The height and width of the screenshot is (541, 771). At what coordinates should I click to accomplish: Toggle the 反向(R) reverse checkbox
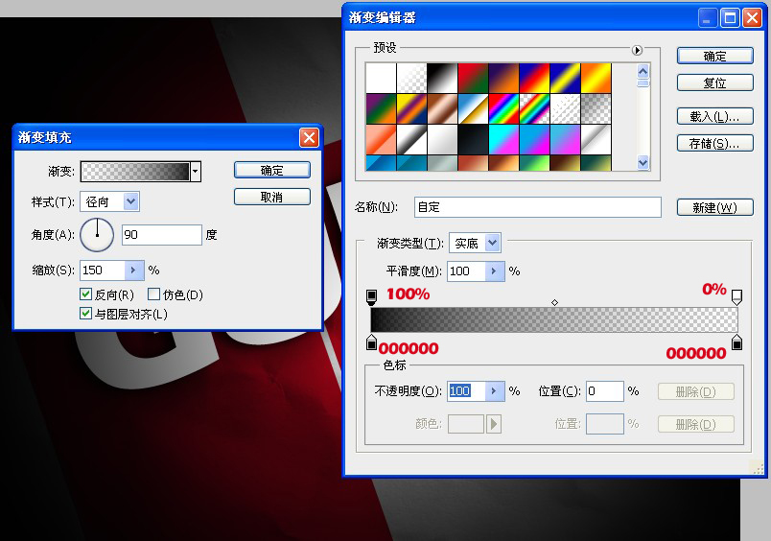85,294
